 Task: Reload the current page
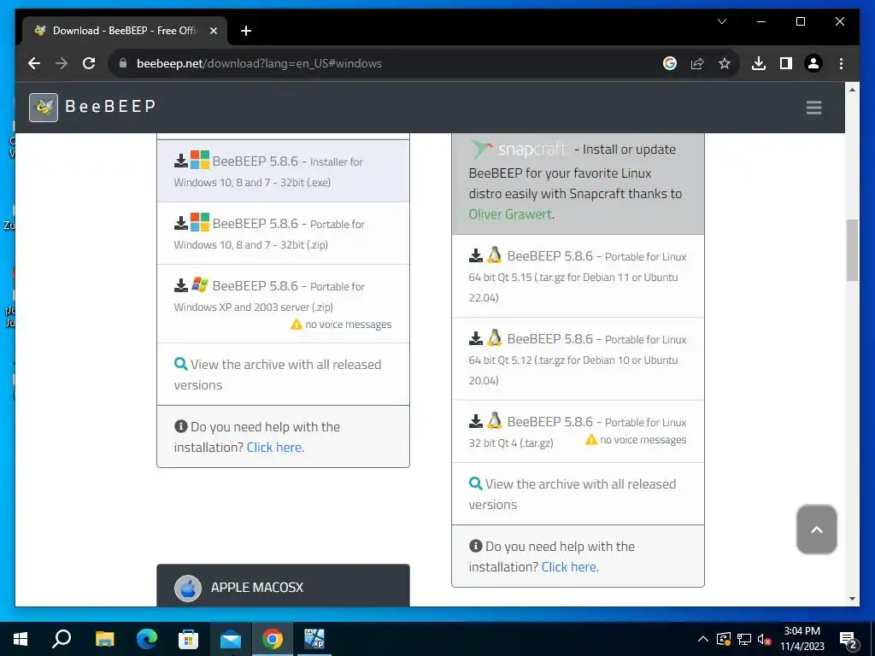click(x=89, y=63)
